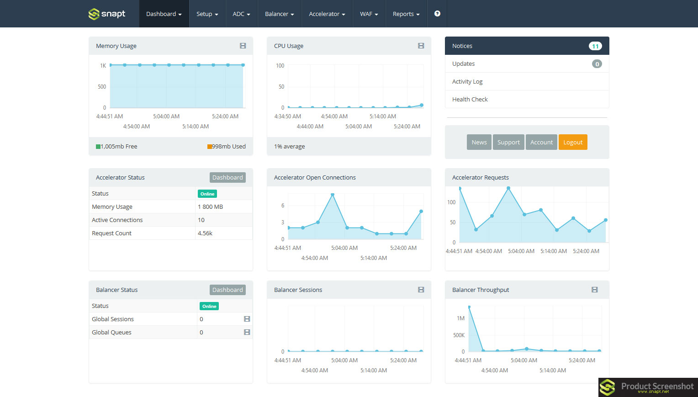Expand the Setup dropdown menu

click(x=207, y=14)
